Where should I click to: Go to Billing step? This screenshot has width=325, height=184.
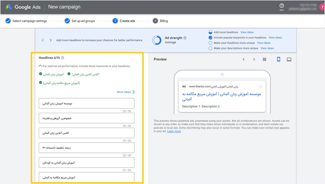tap(163, 21)
